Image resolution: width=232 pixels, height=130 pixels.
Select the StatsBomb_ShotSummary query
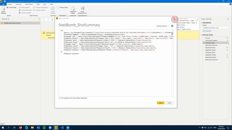pos(20,23)
